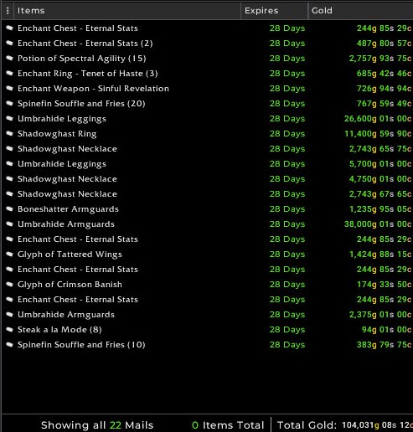413x432 pixels.
Task: Click the 2,743g 67s 65c gold value
Action: pyautogui.click(x=380, y=194)
